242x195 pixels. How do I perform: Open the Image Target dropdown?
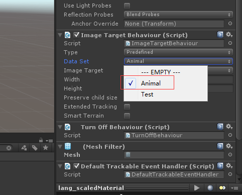[220, 70]
